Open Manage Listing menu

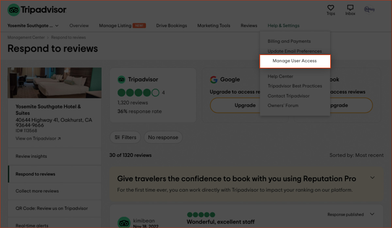[x=115, y=26]
